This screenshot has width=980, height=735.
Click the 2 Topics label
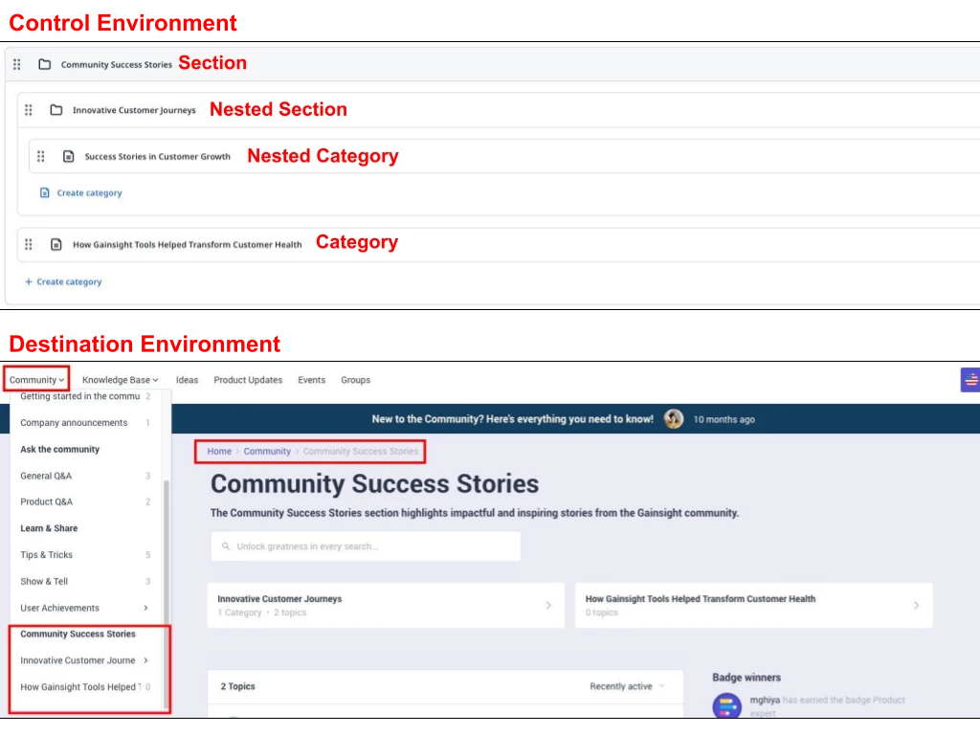(x=237, y=686)
